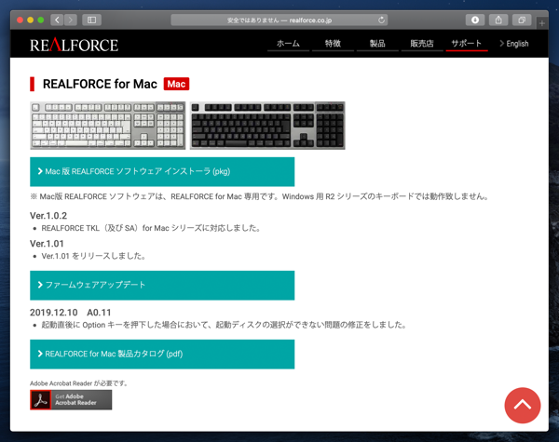Click the Adobe Acrobat Reader icon badge

coord(71,399)
